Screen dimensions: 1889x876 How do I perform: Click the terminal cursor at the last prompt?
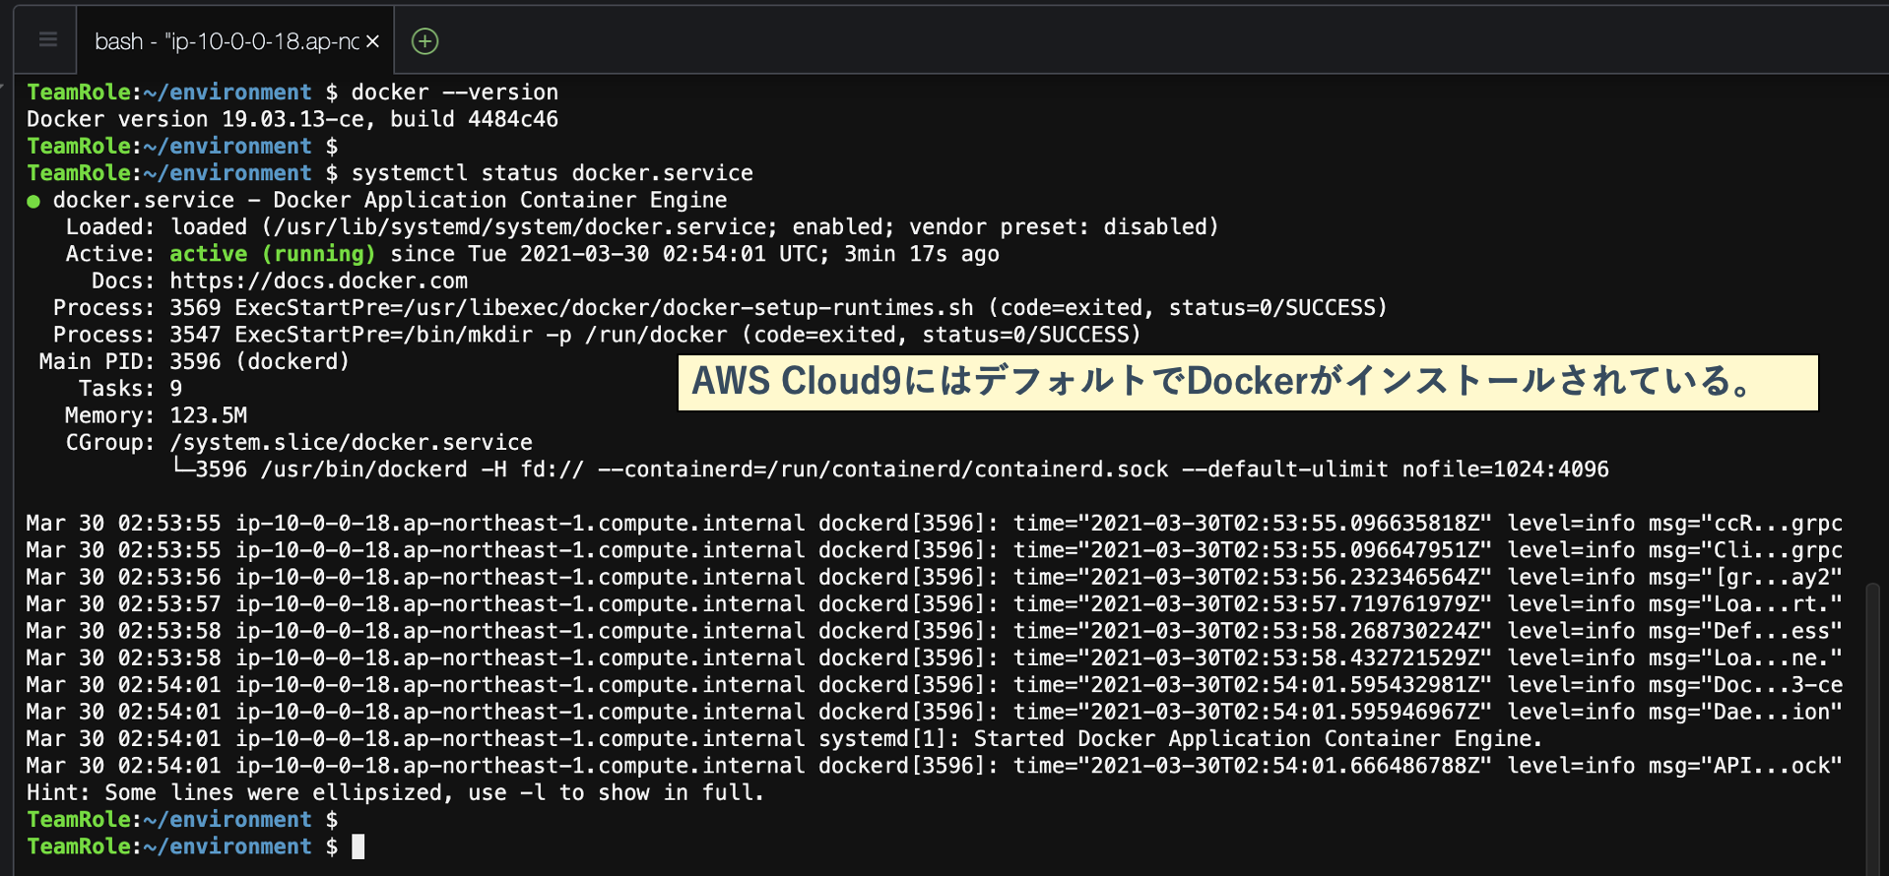click(358, 846)
